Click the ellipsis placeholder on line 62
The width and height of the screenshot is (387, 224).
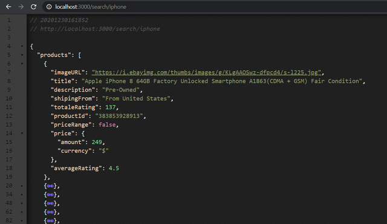50,212
